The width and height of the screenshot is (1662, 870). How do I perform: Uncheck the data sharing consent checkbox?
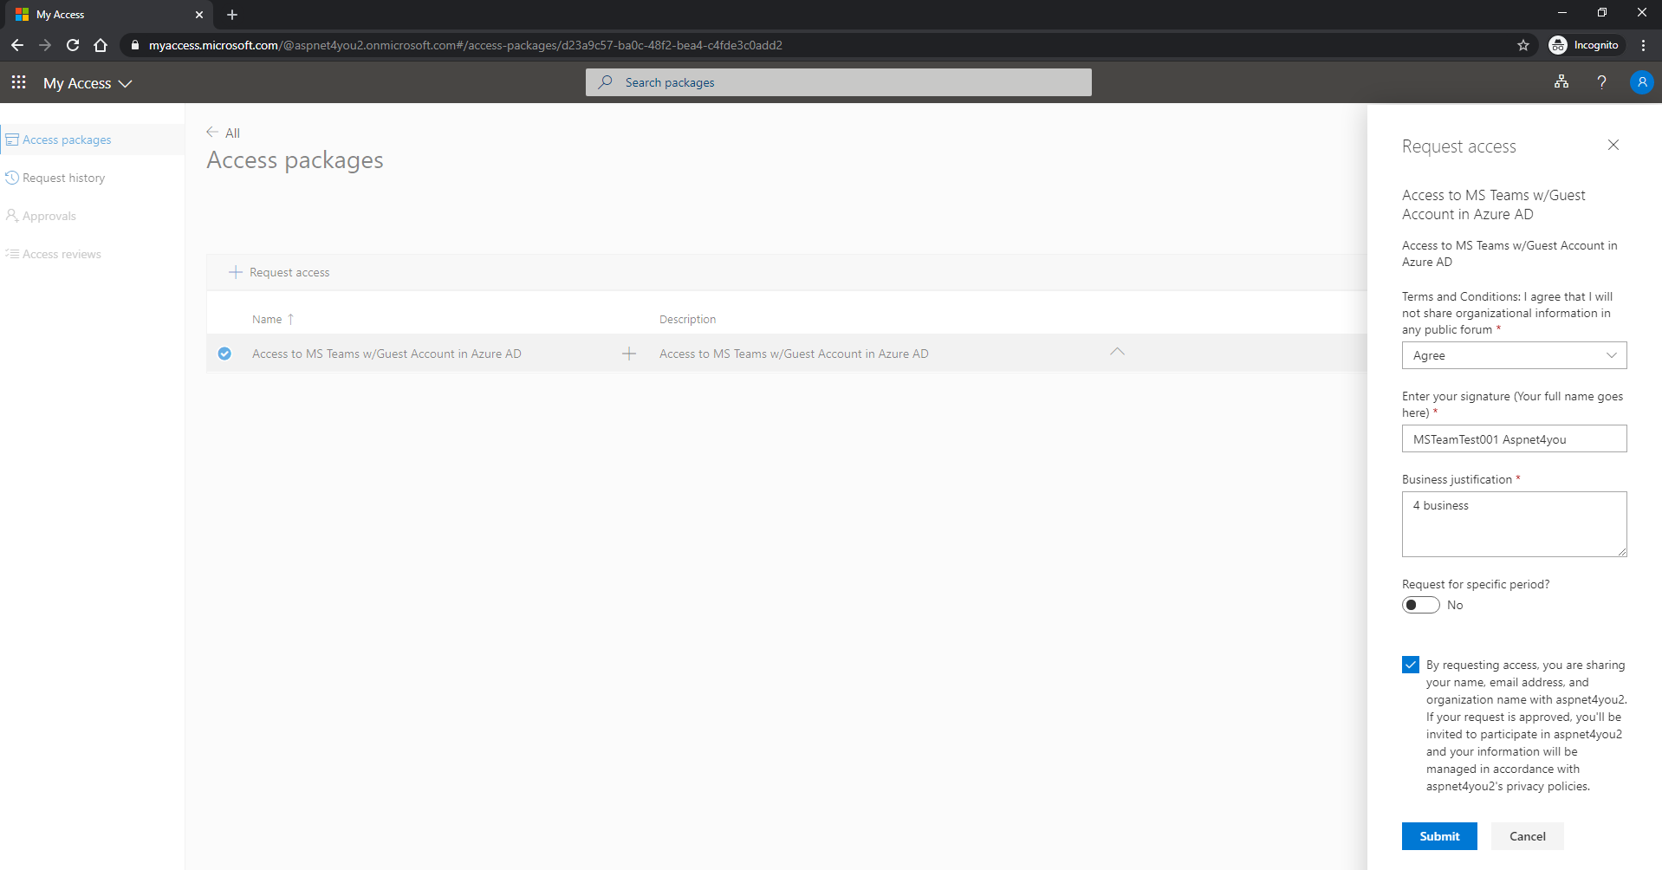coord(1411,665)
